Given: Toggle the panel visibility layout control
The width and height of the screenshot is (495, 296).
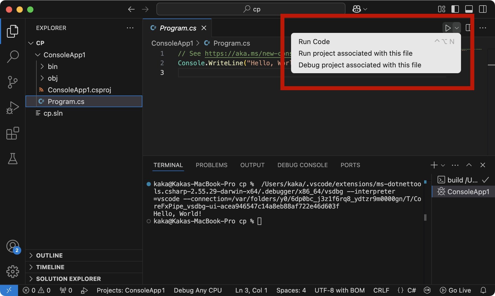Looking at the screenshot, I should 469,9.
